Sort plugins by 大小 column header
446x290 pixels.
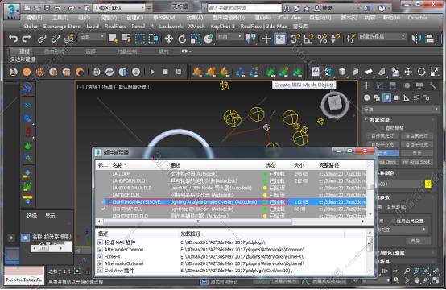tap(299, 165)
